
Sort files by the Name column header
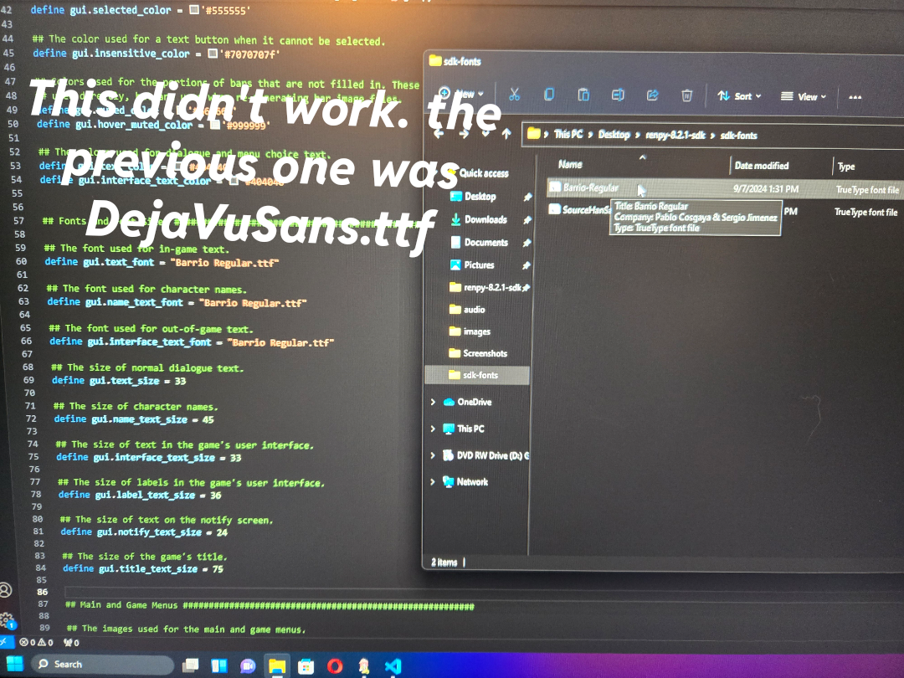click(x=570, y=164)
